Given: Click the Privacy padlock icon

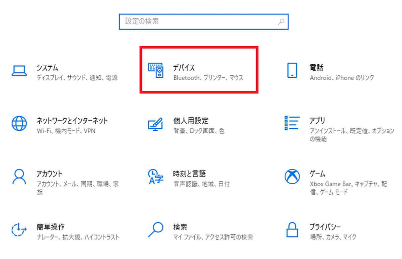Looking at the screenshot, I should coord(292,230).
